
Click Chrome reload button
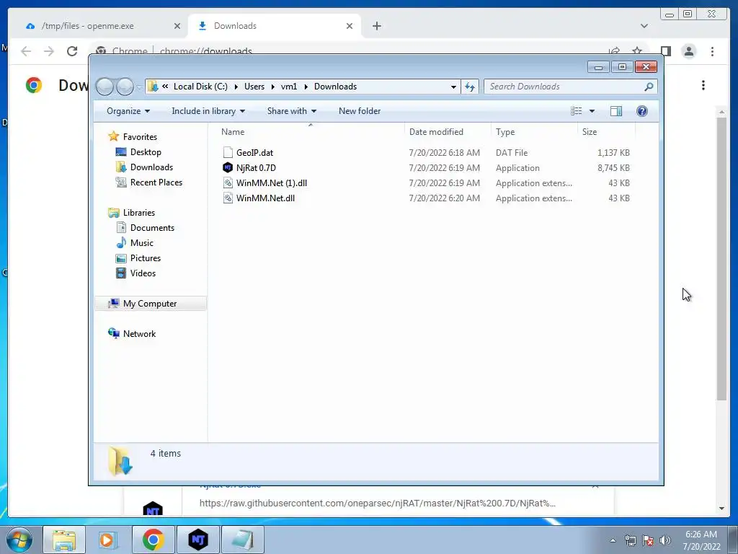pyautogui.click(x=72, y=51)
